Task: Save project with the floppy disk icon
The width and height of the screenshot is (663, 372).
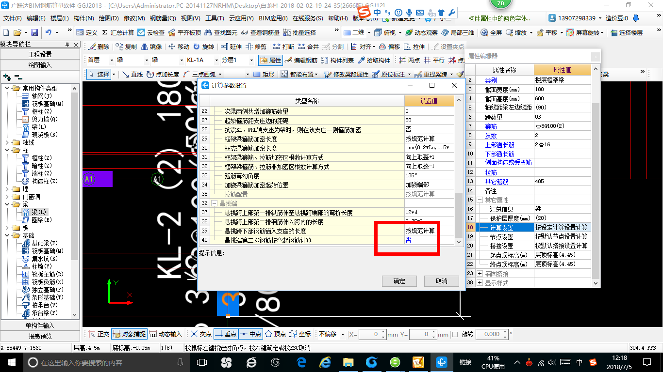Action: tap(34, 32)
